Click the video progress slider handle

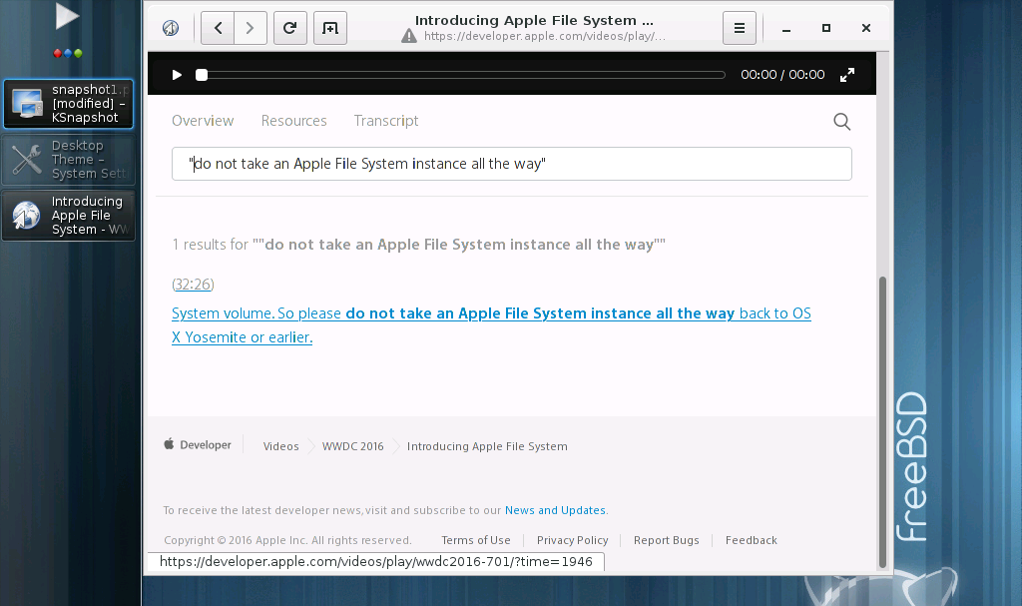pos(202,75)
